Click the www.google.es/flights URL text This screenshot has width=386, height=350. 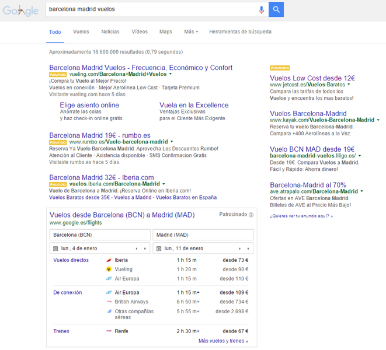75,223
